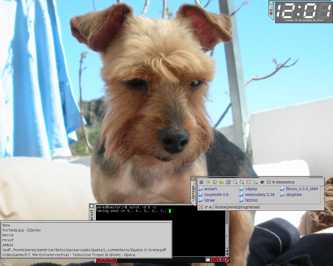333x266 pixels.
Task: Switch to the Opera TV Tropes window
Action: pos(86,255)
